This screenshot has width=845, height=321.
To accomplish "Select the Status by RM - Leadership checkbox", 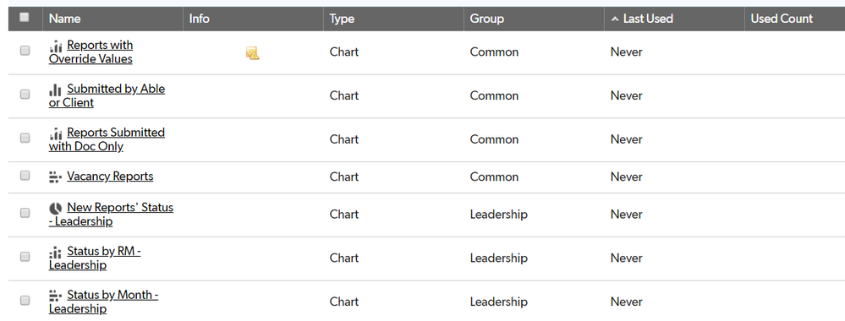I will tap(25, 257).
